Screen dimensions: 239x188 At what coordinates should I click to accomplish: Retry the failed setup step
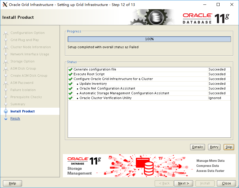tap(214, 147)
